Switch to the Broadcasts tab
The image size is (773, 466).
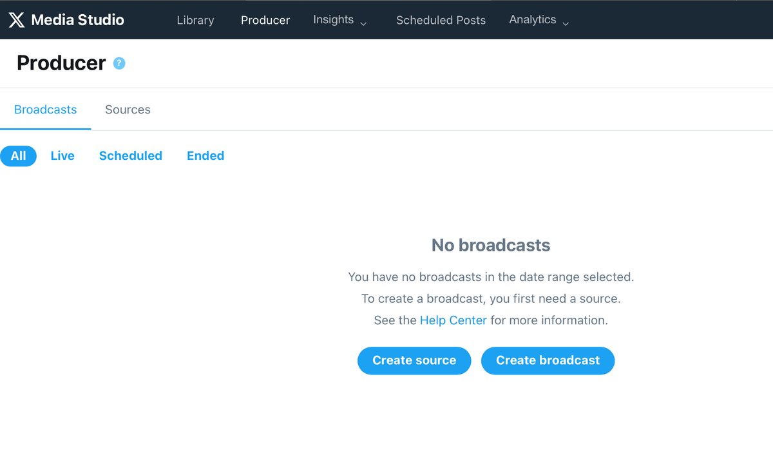[45, 110]
